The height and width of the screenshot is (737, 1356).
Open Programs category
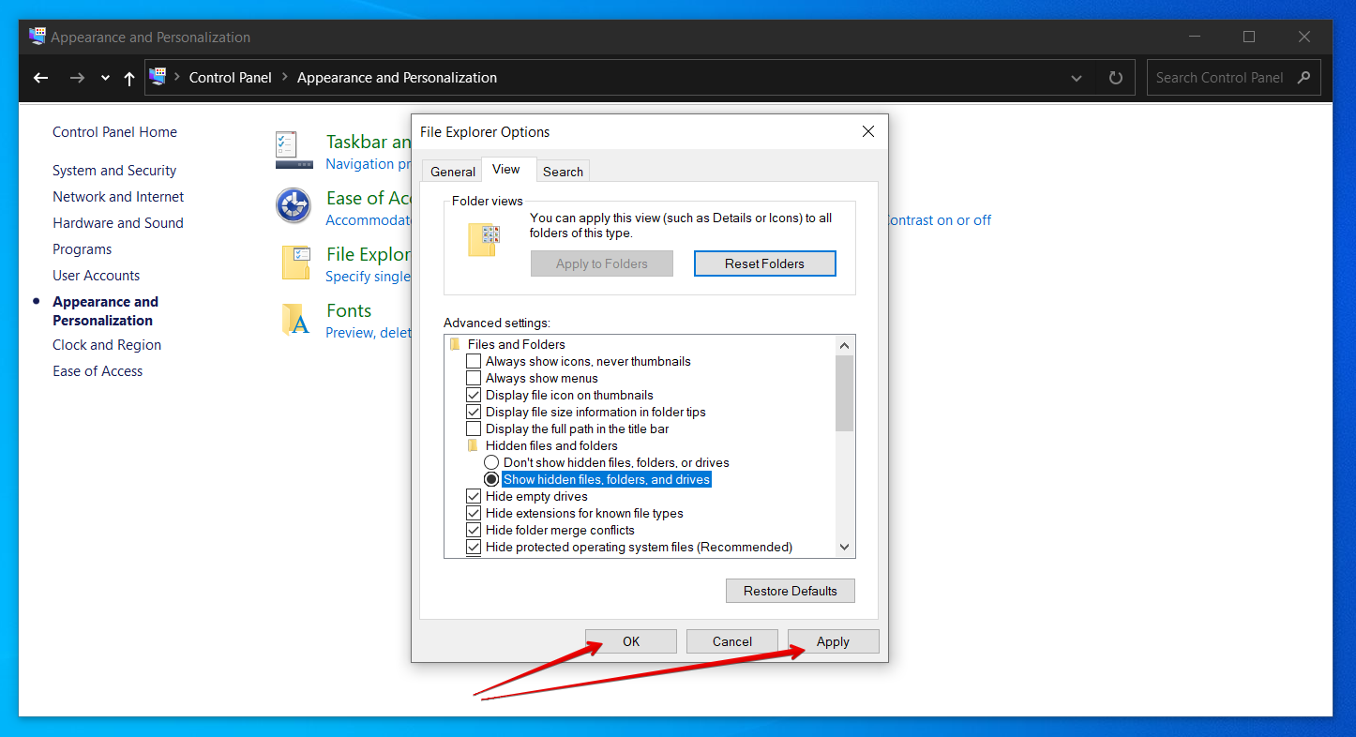point(82,249)
